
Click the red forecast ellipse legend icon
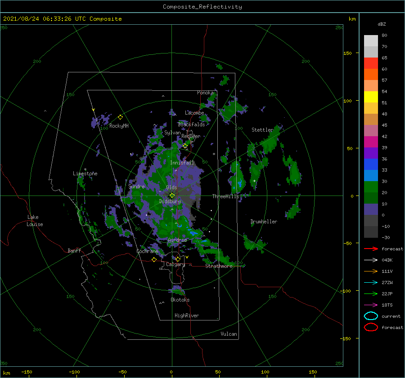371,327
